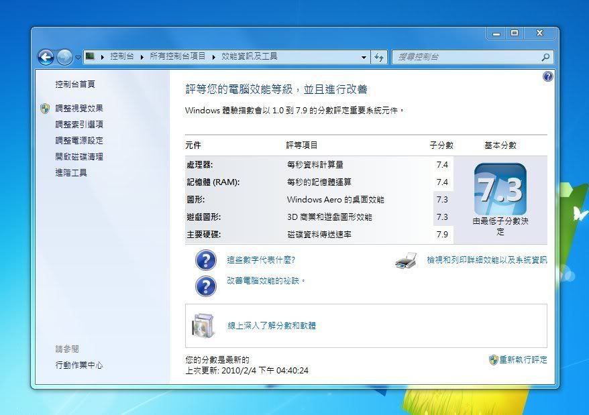This screenshot has height=415, width=589.
Task: Click the 7.3 base score badge
Action: point(500,189)
